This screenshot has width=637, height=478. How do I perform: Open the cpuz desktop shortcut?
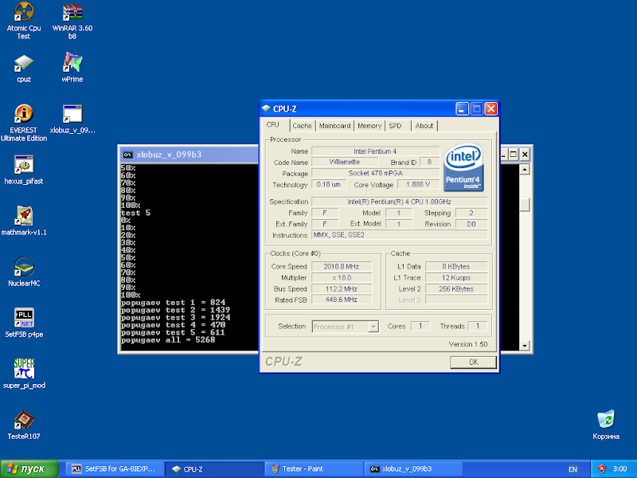click(x=24, y=64)
